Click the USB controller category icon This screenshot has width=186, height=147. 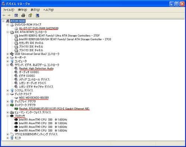(12, 54)
